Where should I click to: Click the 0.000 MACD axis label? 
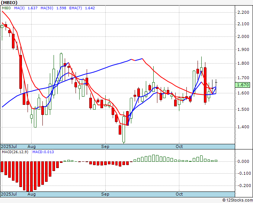[243, 162]
